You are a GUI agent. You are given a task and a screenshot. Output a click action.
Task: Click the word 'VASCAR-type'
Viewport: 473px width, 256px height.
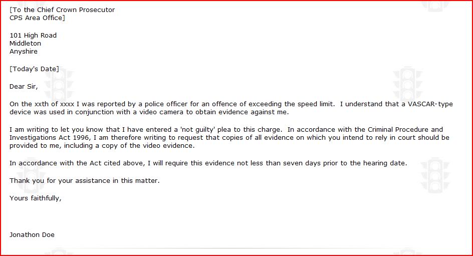coord(430,104)
